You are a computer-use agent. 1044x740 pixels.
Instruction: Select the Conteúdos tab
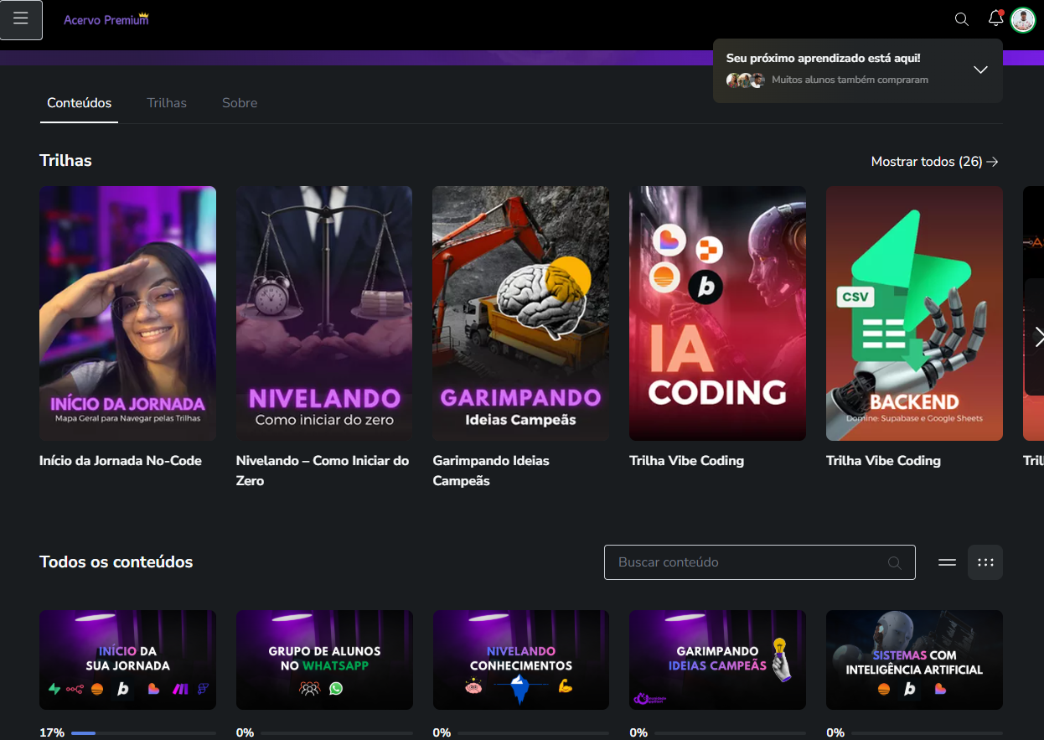pyautogui.click(x=79, y=103)
